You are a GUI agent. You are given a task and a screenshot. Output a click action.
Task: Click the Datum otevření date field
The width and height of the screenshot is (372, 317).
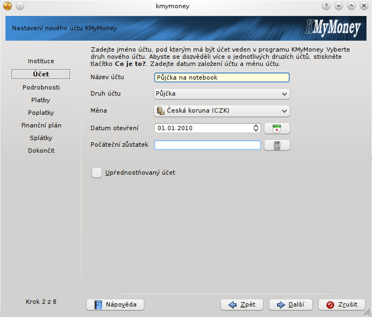pyautogui.click(x=207, y=128)
